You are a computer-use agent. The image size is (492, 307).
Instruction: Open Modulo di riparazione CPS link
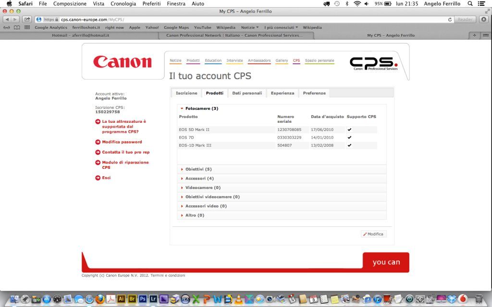(x=125, y=165)
